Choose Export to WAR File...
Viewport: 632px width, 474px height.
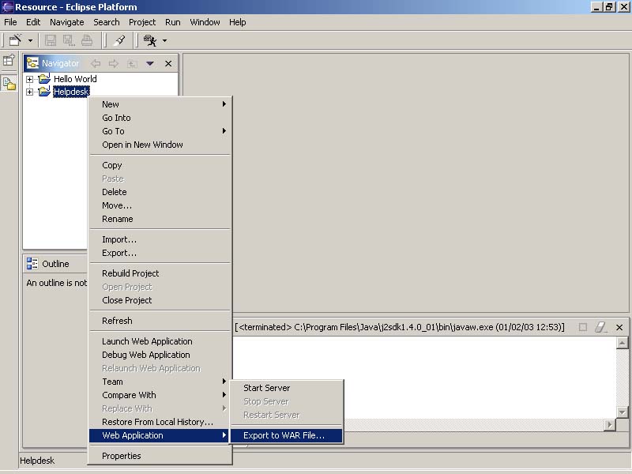click(x=287, y=435)
